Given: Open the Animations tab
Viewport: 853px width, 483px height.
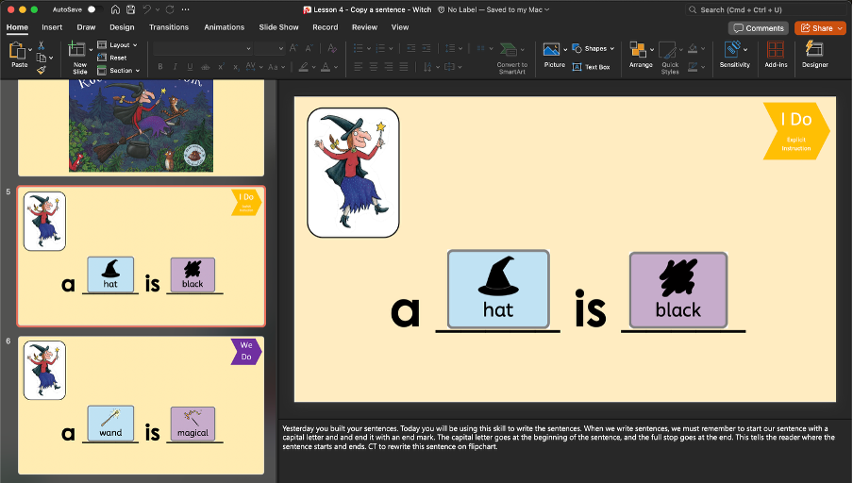Looking at the screenshot, I should coord(225,27).
